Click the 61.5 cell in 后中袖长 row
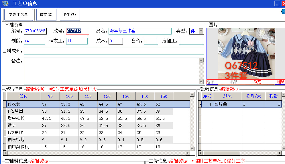 (164, 118)
